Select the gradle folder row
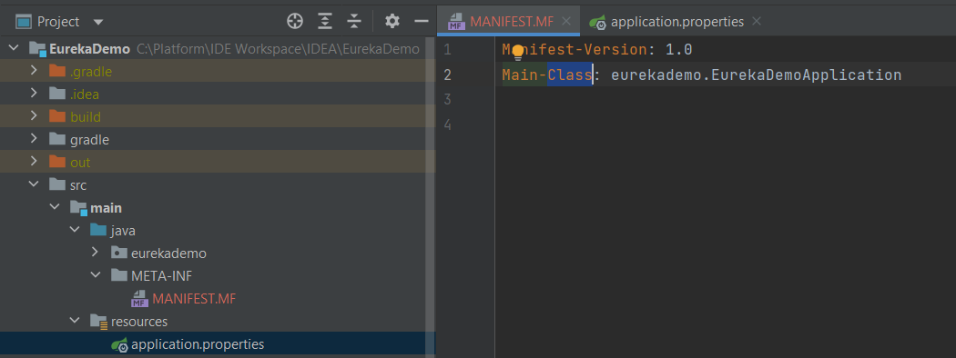Viewport: 956px width, 358px height. (218, 139)
